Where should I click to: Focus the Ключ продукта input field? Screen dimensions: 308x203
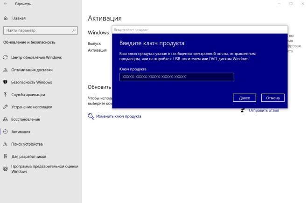pos(176,77)
